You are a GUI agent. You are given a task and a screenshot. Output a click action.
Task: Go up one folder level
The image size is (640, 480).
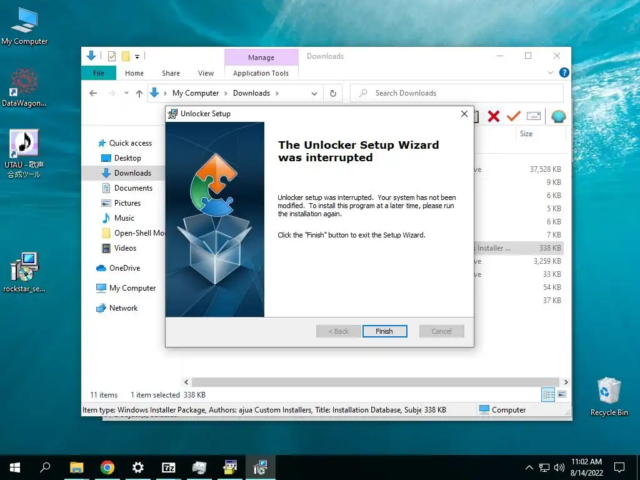(x=139, y=94)
